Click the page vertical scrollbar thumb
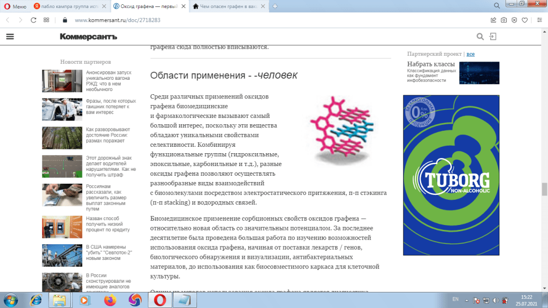Screen dimensions: 548x308 (544, 189)
